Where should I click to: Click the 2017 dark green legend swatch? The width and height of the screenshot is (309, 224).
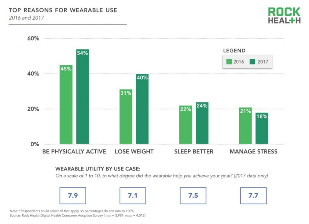(253, 62)
